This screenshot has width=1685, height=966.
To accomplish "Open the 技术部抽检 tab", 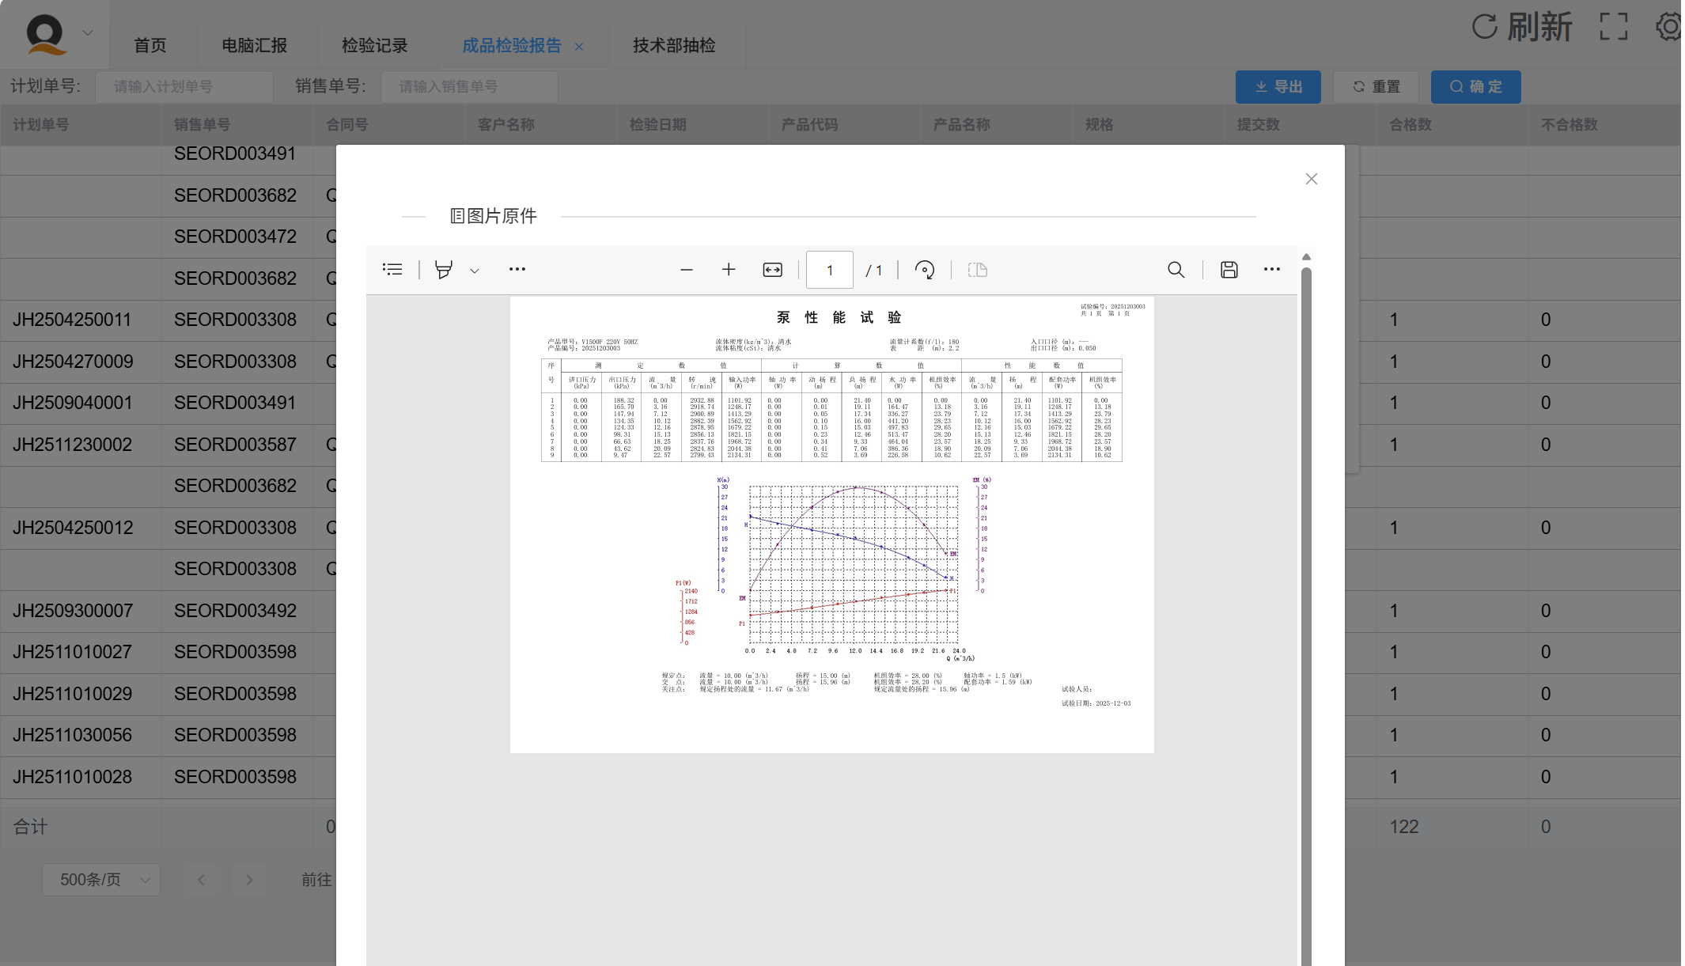I will click(674, 46).
